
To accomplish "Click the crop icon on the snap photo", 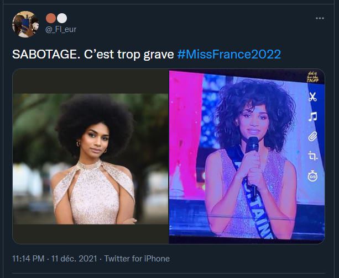I will pyautogui.click(x=312, y=157).
